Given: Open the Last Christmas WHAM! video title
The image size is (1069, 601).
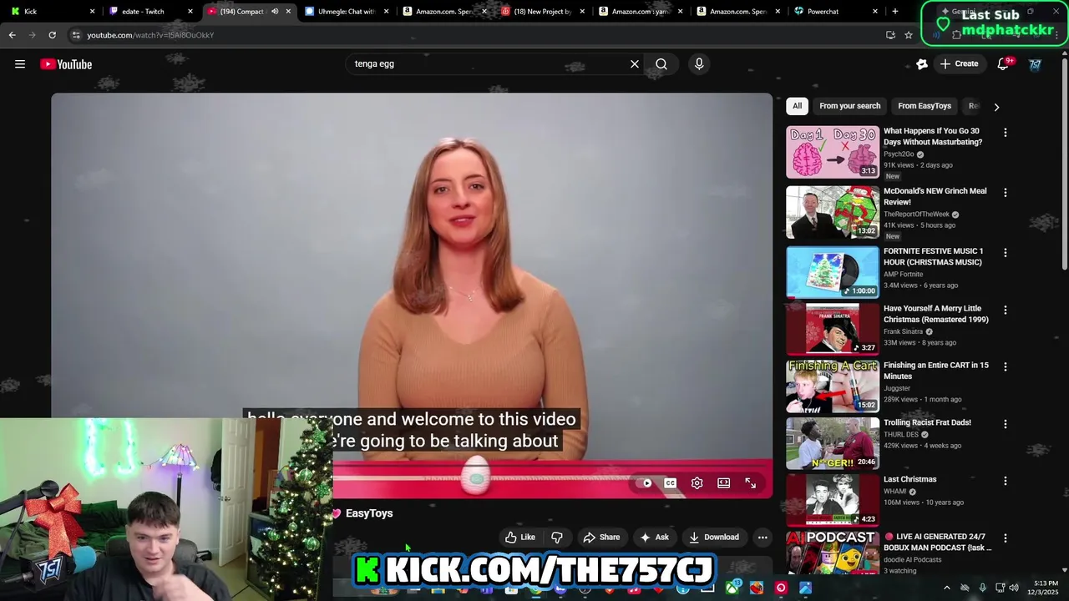Looking at the screenshot, I should point(910,480).
